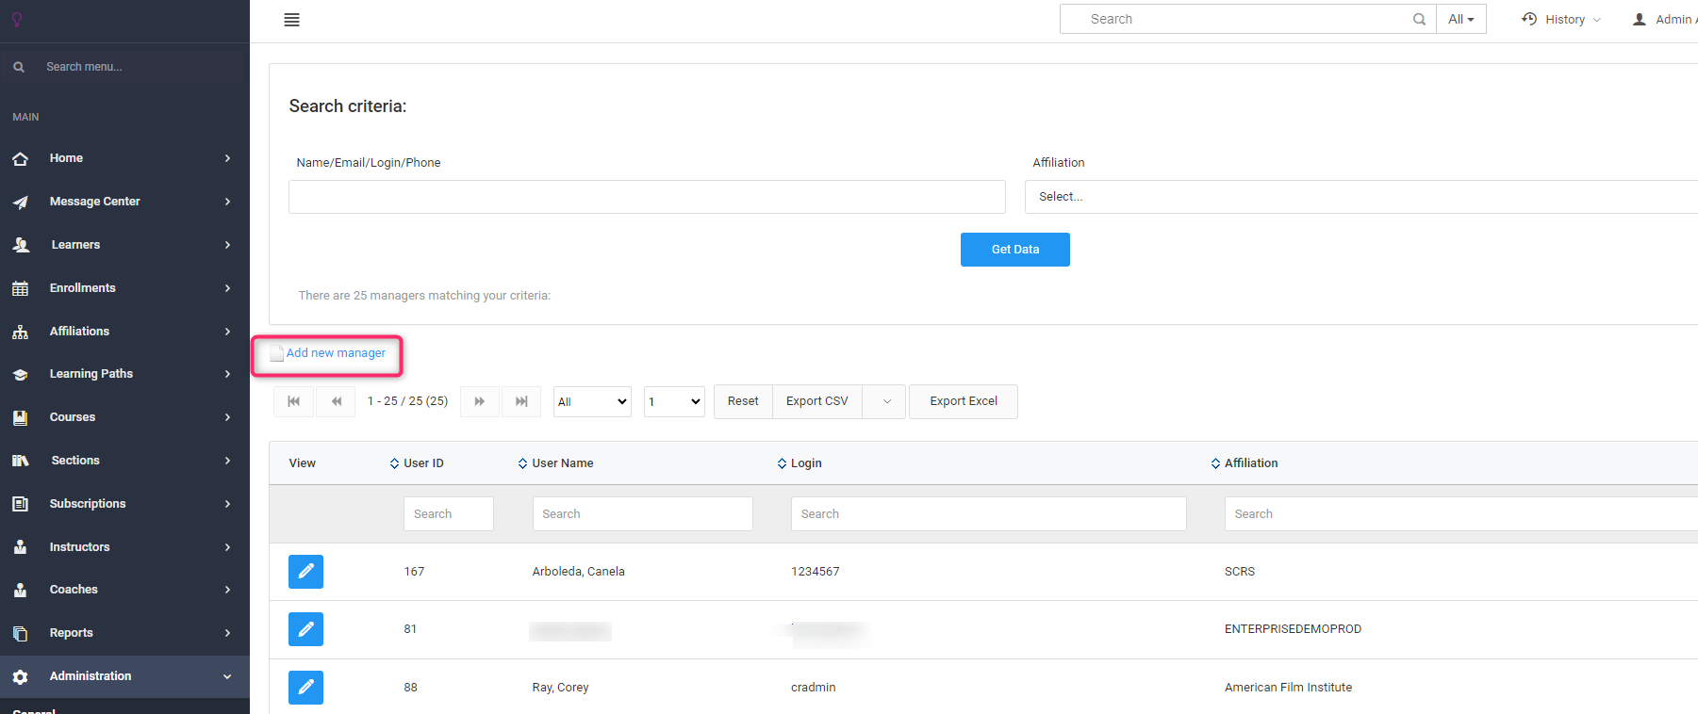1698x714 pixels.
Task: Expand the Export CSV options arrow
Action: 886,401
